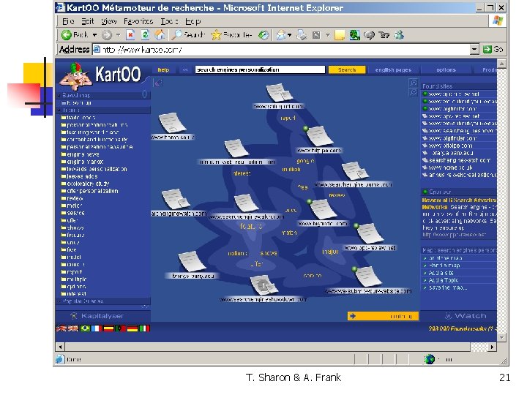
Task: Click page icon above www.ppc-review.net on map
Action: tap(370, 233)
